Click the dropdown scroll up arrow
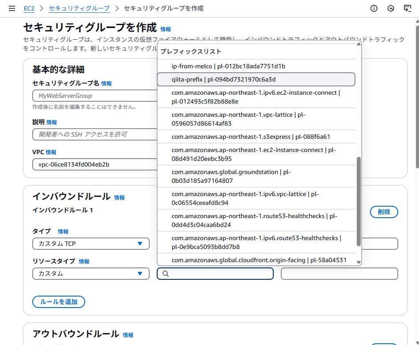Viewport: 419px width, 345px height. pos(359,44)
